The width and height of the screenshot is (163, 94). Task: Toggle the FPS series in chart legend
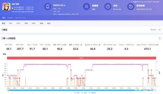click(77, 93)
